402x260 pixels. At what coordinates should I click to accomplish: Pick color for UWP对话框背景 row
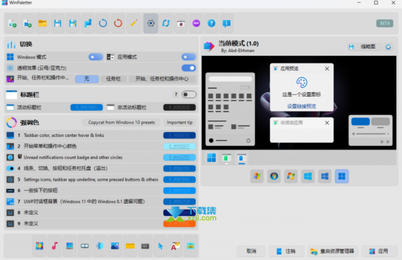(180, 202)
